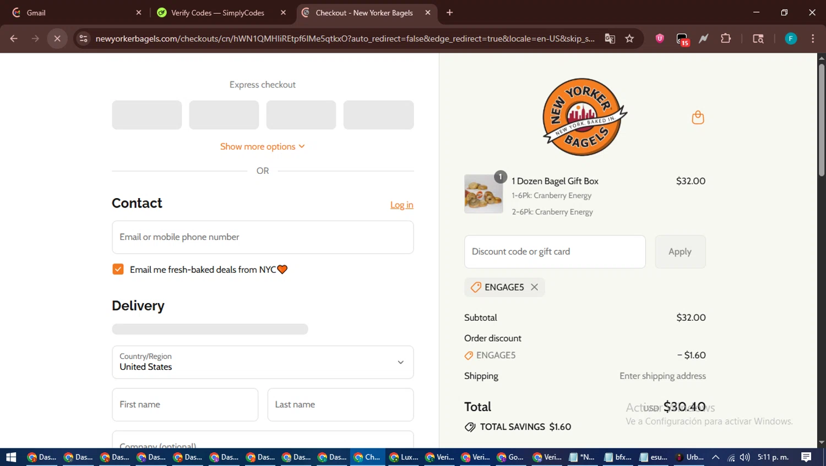Screen dimensions: 826x466
Task: Click the First name field
Action: [x=185, y=404]
